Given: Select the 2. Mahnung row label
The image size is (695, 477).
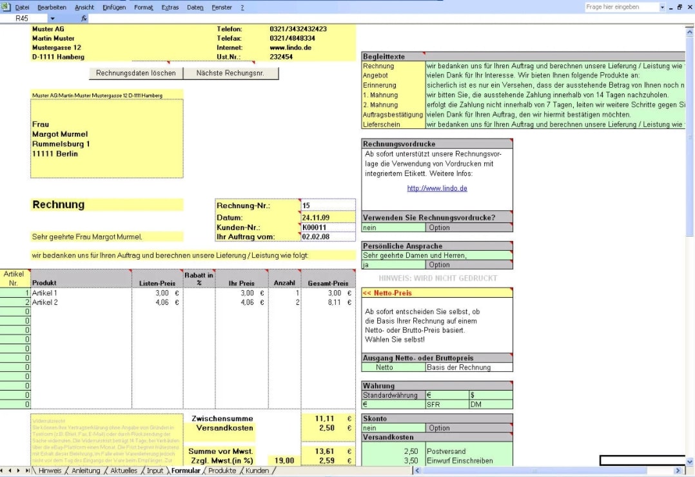Looking at the screenshot, I should (x=393, y=104).
